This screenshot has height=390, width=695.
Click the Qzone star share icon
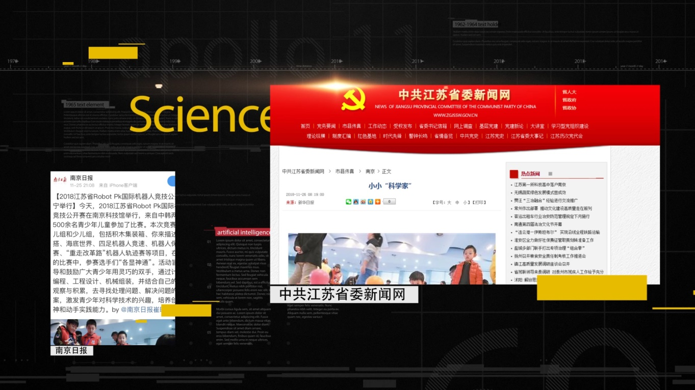370,202
